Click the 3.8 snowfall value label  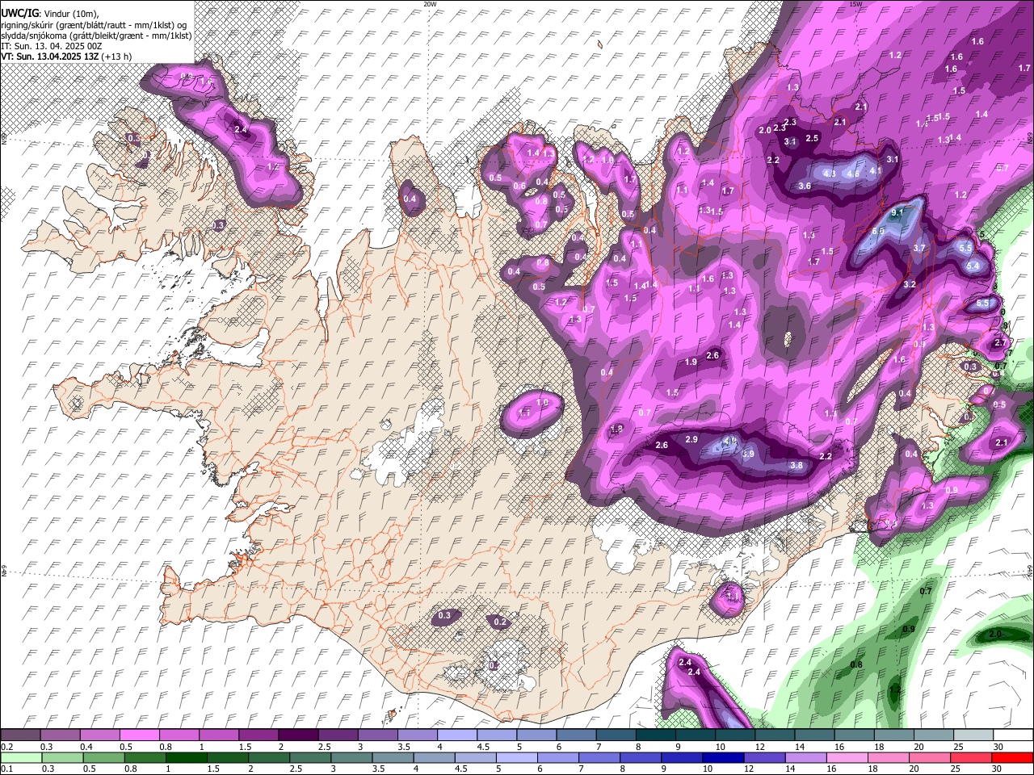click(x=796, y=465)
